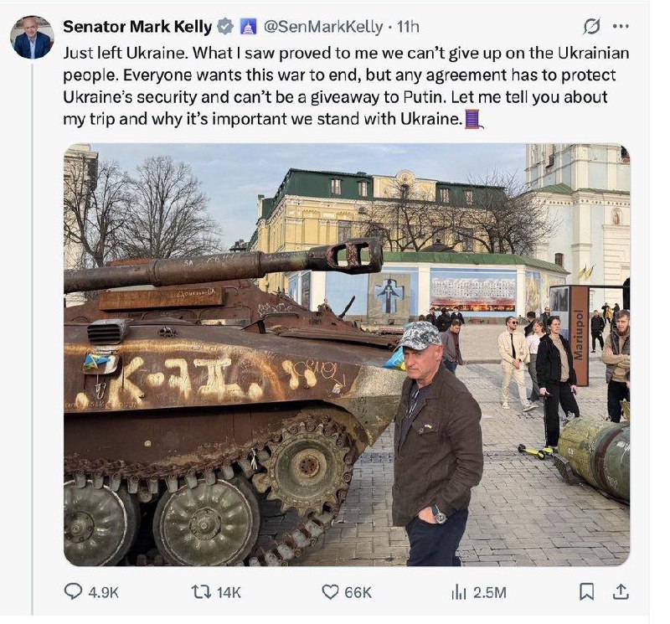This screenshot has height=624, width=670.
Task: Click the blue verified checkmark badge
Action: pyautogui.click(x=225, y=27)
